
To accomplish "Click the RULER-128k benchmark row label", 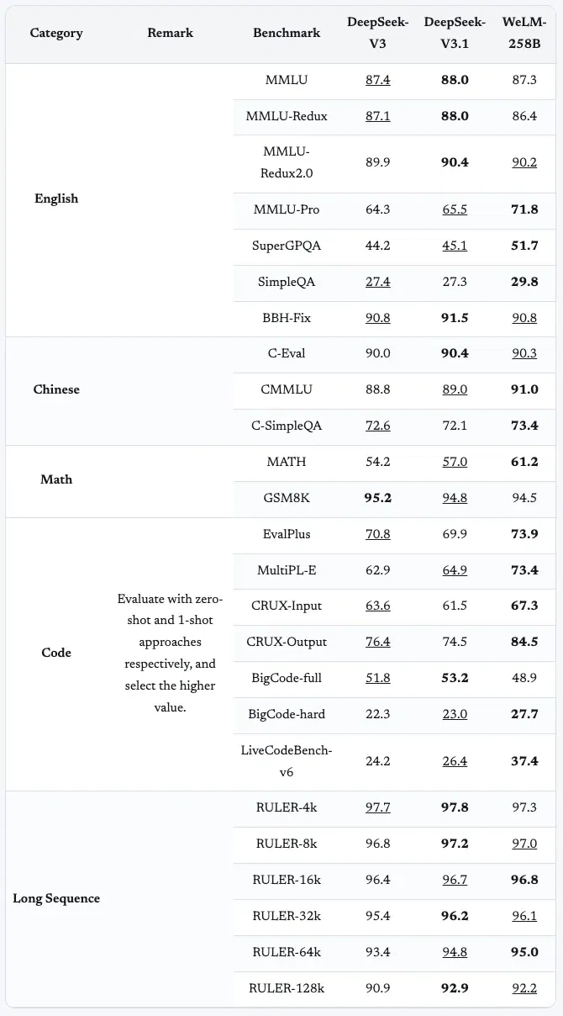I will coord(287,988).
